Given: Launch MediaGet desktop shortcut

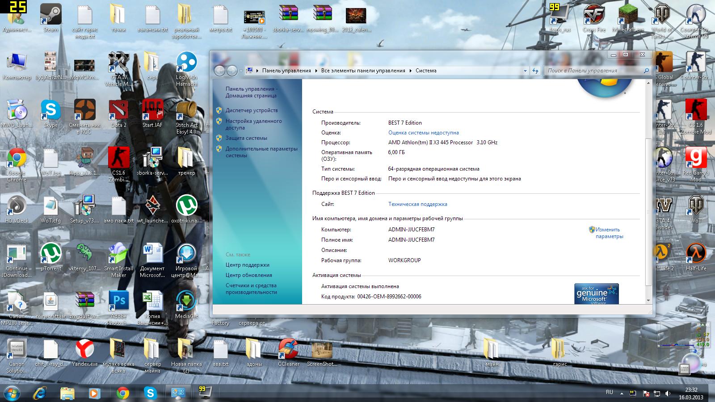Looking at the screenshot, I should coord(186,305).
